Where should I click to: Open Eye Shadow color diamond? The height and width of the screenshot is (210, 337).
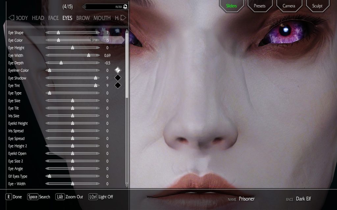click(x=117, y=78)
